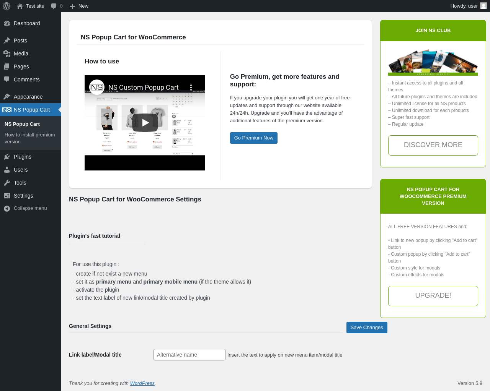Click the Test site home icon
The height and width of the screenshot is (391, 490).
click(20, 6)
